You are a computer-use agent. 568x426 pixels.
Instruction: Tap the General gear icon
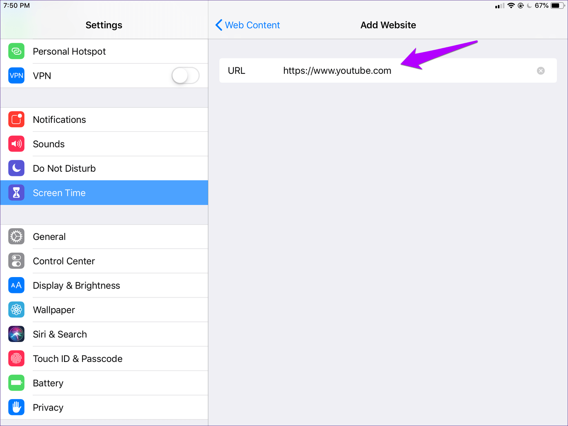point(16,237)
